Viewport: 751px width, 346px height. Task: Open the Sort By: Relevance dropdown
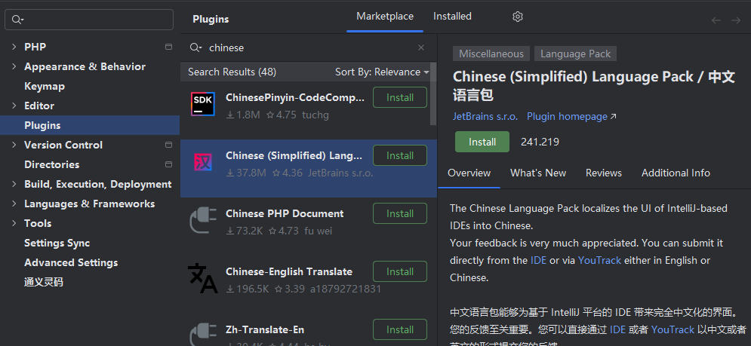click(x=382, y=72)
